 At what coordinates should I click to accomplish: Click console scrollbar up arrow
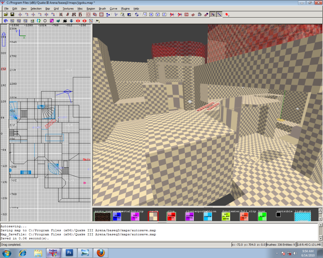tap(321, 225)
